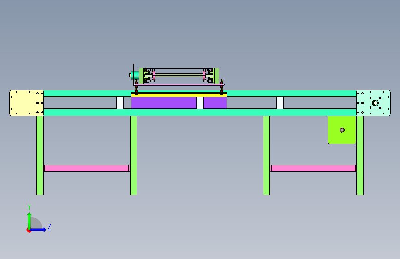The height and width of the screenshot is (259, 400).
Task: Click the bearing hole on right end plate
Action: coord(375,103)
